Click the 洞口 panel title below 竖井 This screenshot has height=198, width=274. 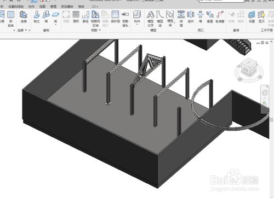tap(201, 30)
